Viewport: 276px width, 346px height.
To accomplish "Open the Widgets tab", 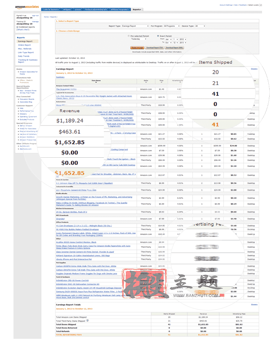I will pyautogui.click(x=67, y=9).
